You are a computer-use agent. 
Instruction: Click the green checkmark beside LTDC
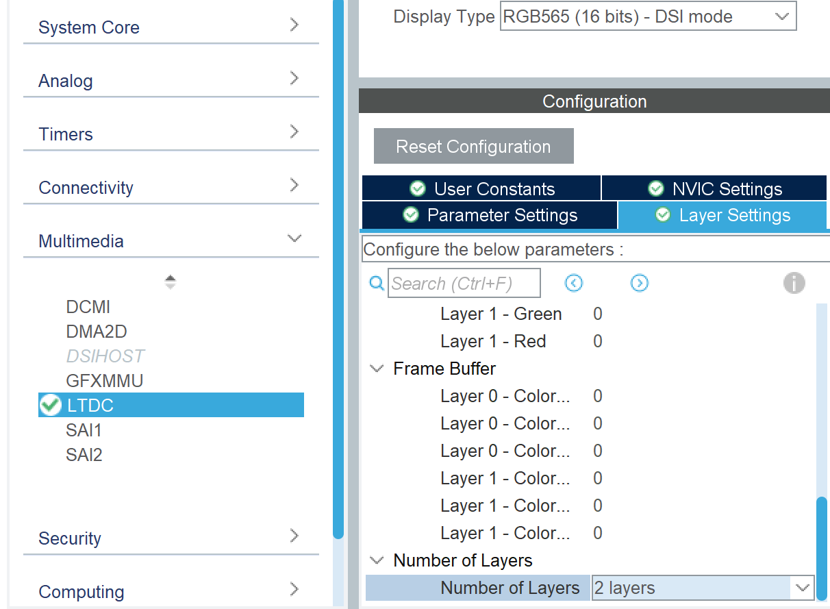pos(49,405)
